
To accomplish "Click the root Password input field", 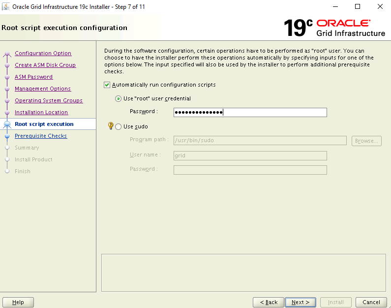I will (250, 113).
